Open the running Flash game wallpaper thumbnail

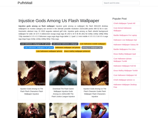[x=63, y=73]
